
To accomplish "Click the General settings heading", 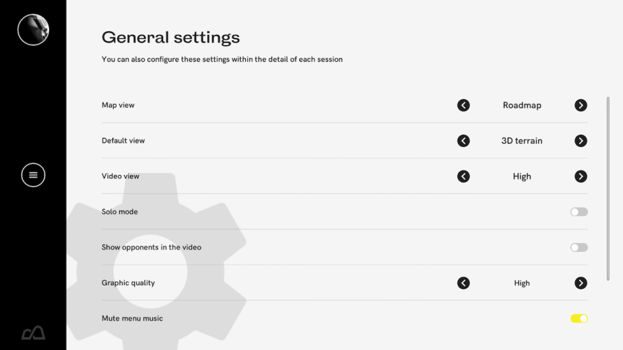I will point(170,37).
